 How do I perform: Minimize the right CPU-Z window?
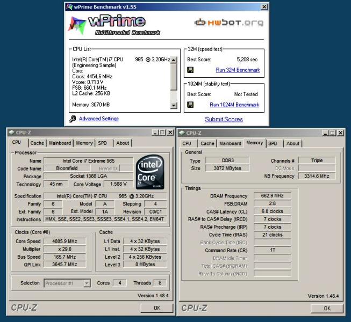point(326,133)
